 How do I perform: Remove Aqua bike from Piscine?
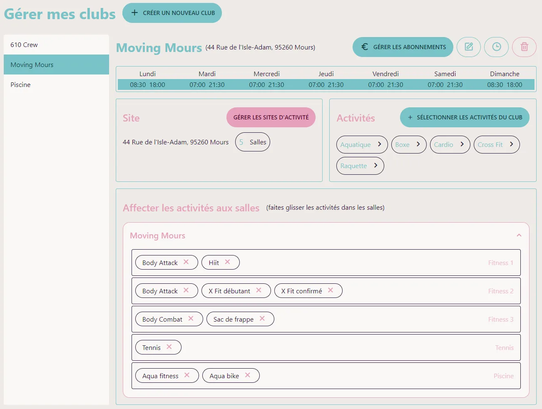[x=248, y=375]
